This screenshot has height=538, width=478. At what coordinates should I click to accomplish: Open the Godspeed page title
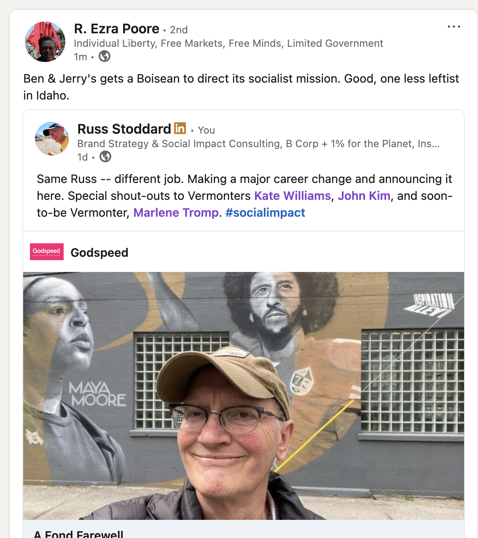pyautogui.click(x=99, y=253)
